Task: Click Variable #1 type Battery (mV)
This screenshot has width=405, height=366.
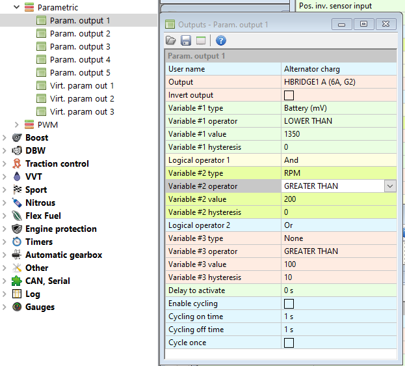Action: 339,108
